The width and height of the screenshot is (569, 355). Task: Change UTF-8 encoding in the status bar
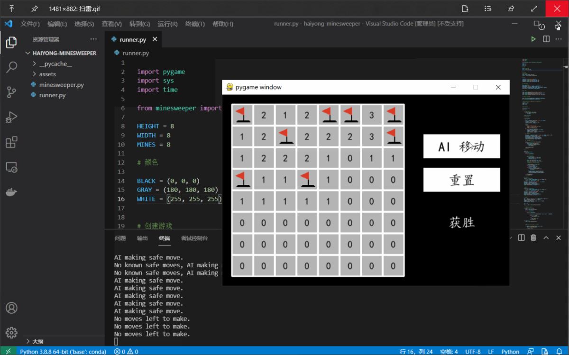tap(473, 352)
